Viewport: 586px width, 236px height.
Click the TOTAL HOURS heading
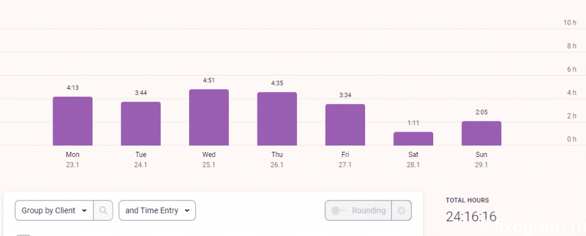click(x=467, y=200)
